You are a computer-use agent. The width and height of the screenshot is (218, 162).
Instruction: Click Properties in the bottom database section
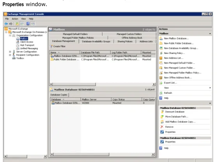(x=170, y=142)
